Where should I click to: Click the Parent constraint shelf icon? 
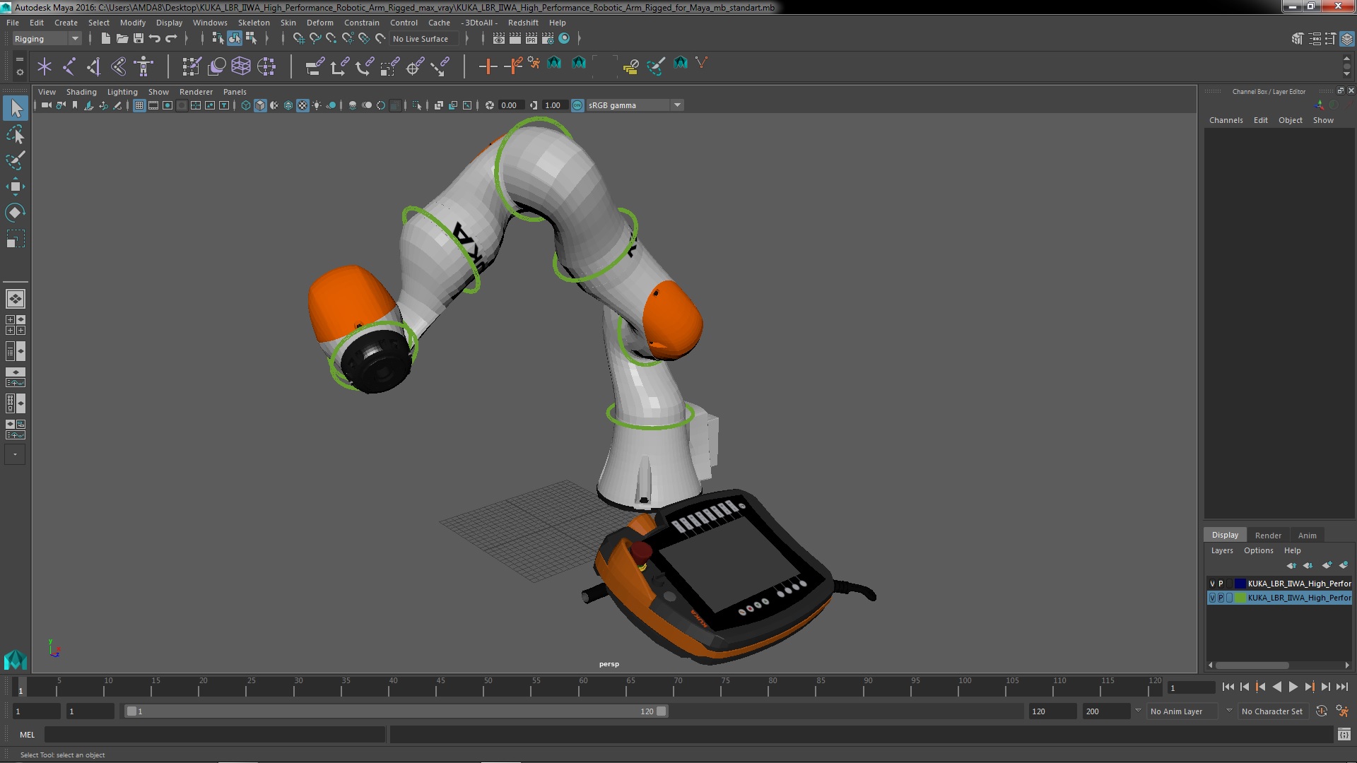(x=315, y=66)
